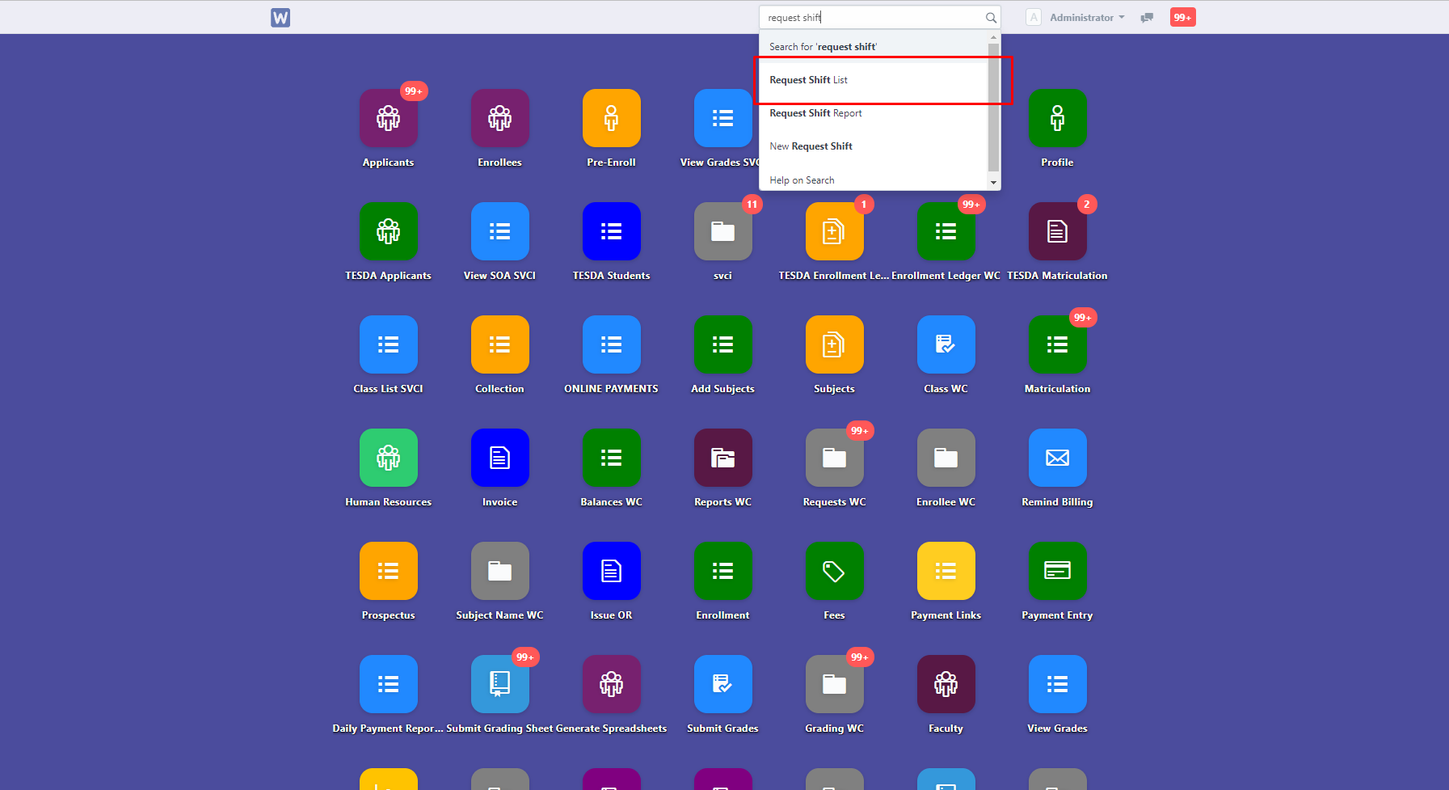Screen dimensions: 1449x790
Task: Click the search results scroll up arrow
Action: tap(994, 38)
